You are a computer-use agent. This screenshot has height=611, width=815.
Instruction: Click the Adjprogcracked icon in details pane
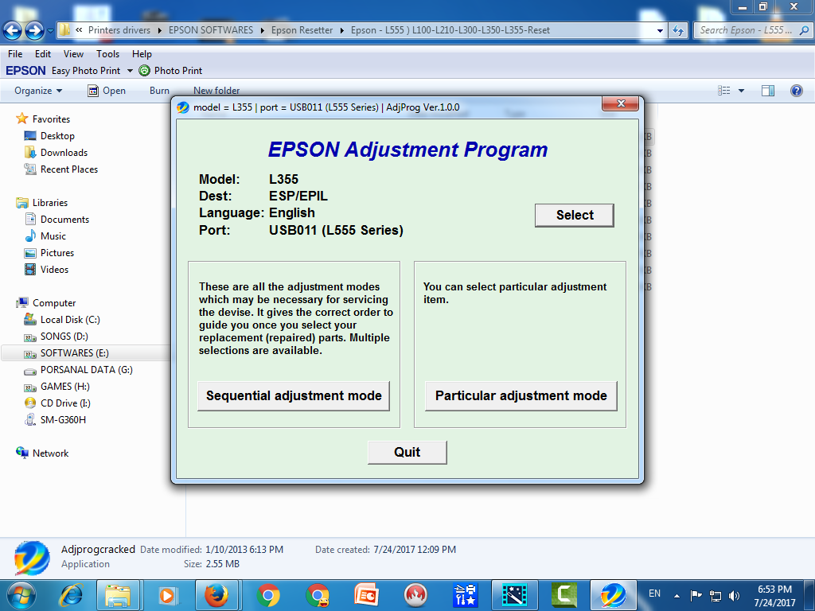pyautogui.click(x=32, y=558)
